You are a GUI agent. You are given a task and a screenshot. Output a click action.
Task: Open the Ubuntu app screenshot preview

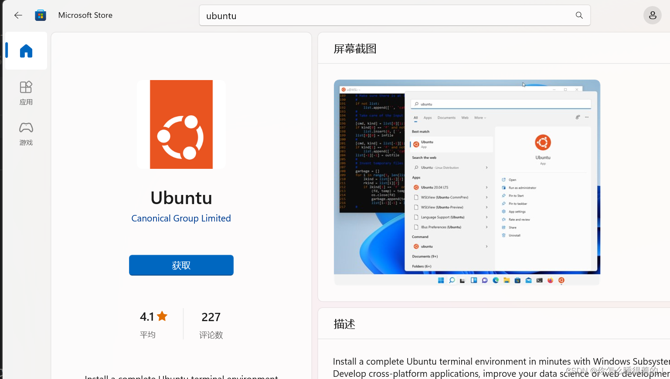click(x=467, y=182)
